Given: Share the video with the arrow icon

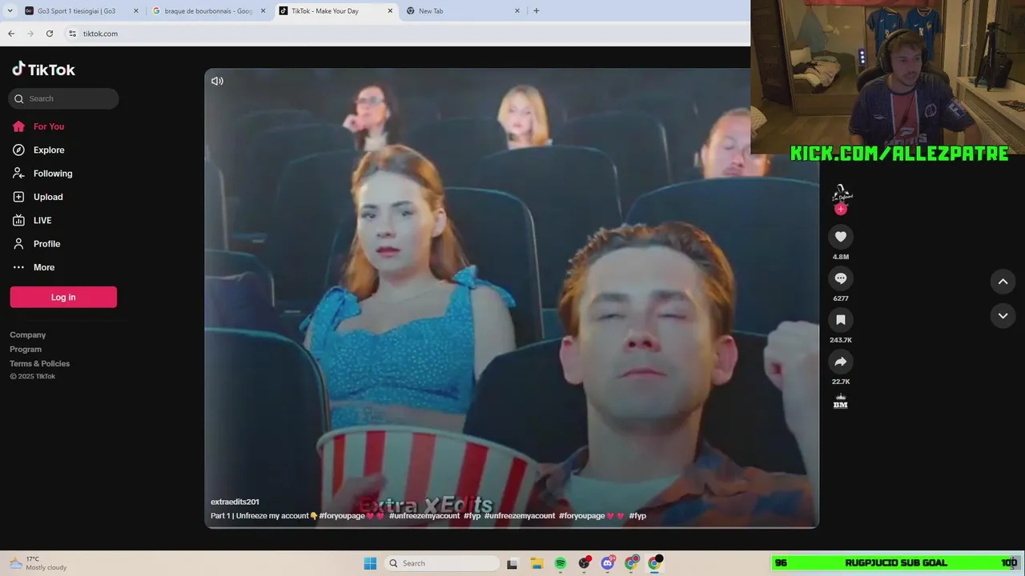Looking at the screenshot, I should (x=840, y=362).
